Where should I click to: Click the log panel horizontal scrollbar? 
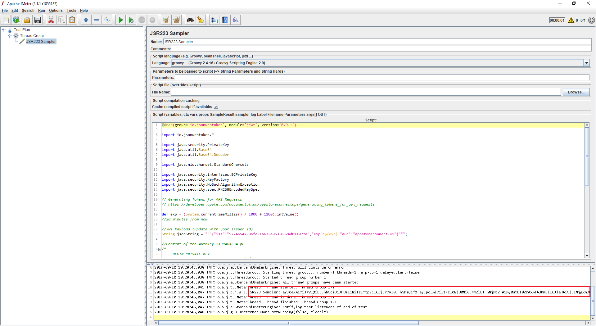click(289, 323)
